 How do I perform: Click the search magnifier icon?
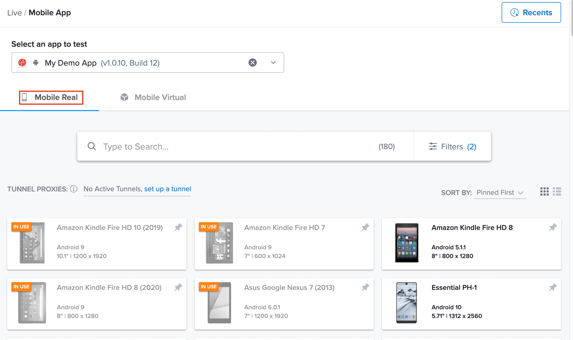click(x=92, y=146)
